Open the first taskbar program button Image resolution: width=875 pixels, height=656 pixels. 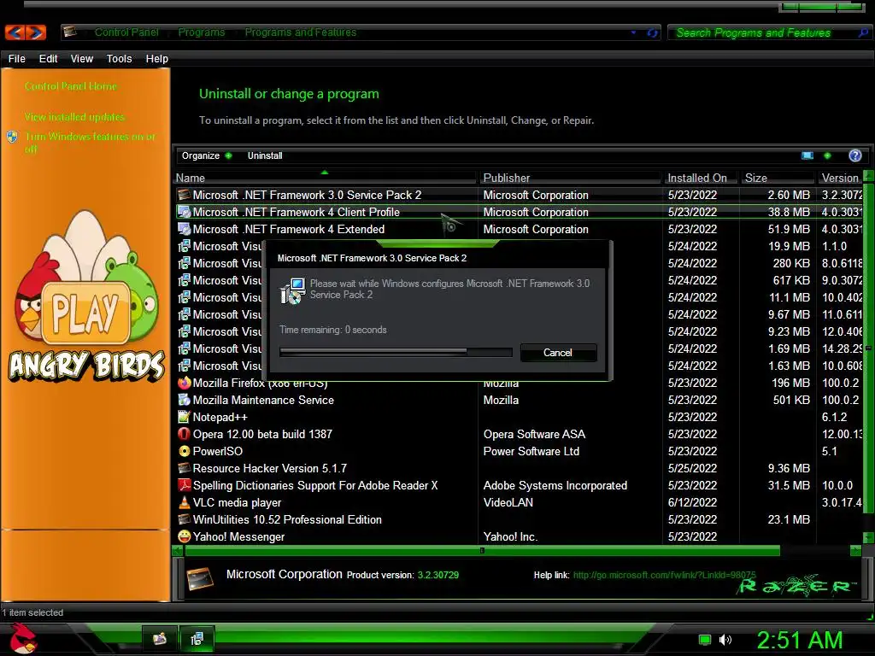pos(160,639)
